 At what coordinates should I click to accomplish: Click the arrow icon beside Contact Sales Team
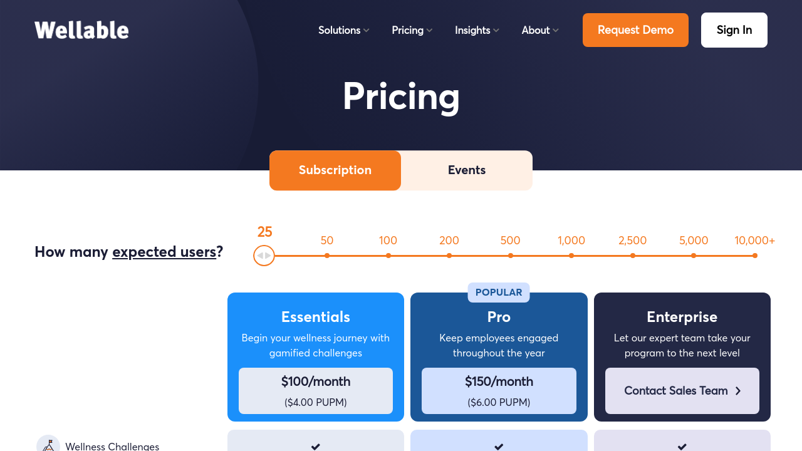click(738, 391)
